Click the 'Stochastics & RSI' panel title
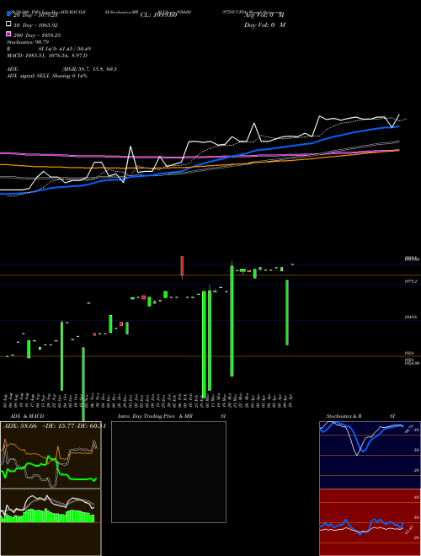 click(360, 416)
